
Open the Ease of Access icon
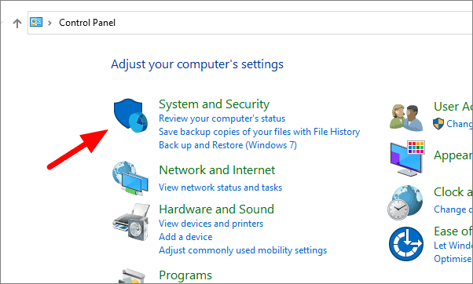[x=405, y=244]
